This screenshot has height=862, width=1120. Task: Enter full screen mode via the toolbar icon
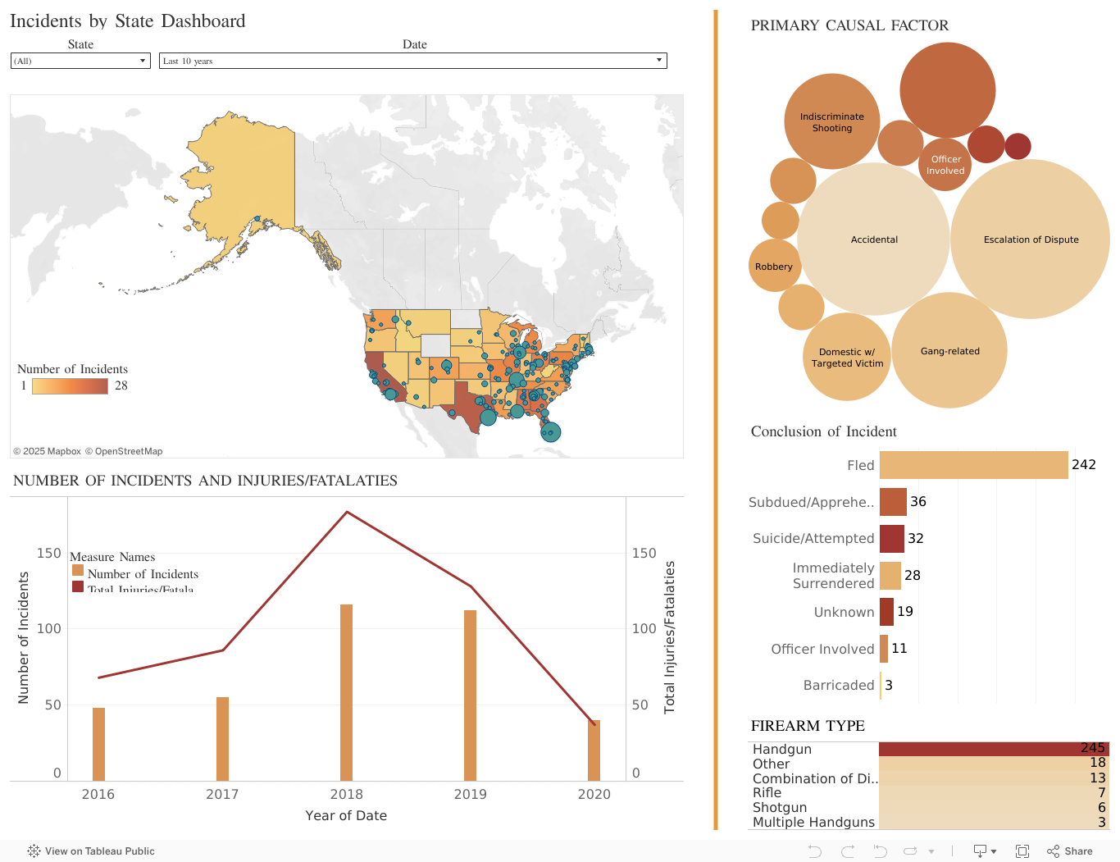(1022, 851)
